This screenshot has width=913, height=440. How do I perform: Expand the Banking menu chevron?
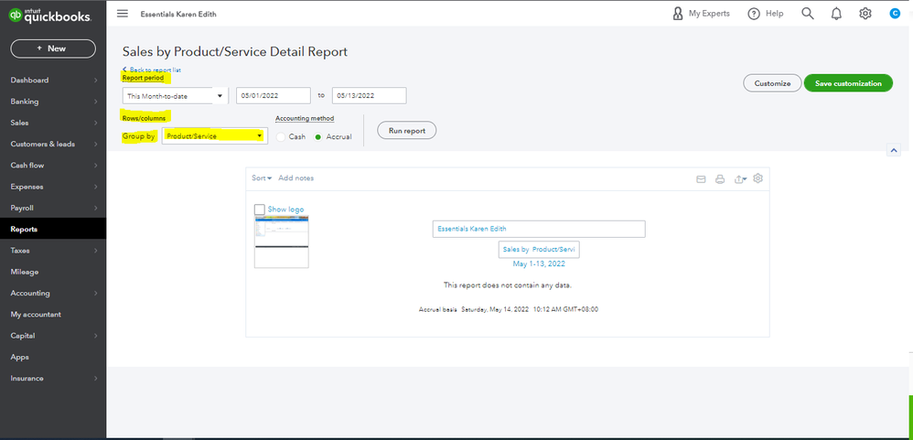click(x=95, y=102)
